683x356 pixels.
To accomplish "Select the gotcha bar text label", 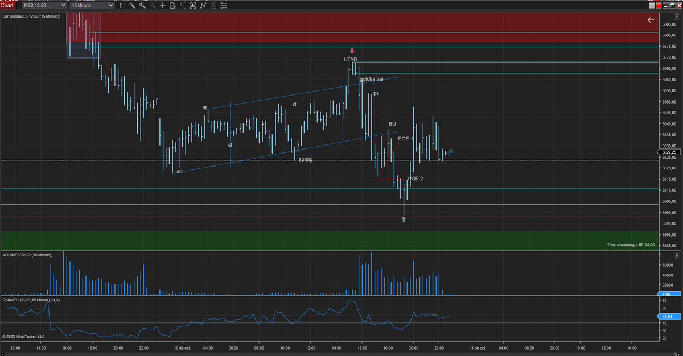I will (372, 79).
